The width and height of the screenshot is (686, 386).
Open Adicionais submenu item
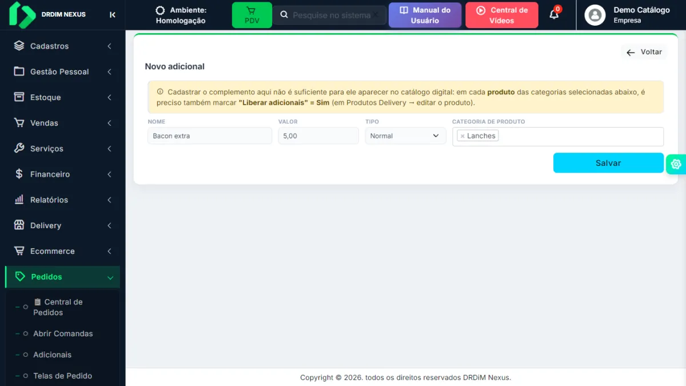[52, 355]
